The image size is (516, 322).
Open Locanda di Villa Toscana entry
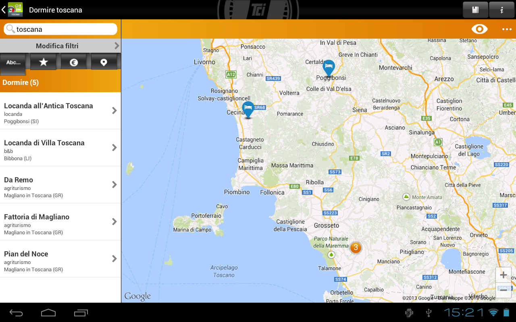pos(60,148)
